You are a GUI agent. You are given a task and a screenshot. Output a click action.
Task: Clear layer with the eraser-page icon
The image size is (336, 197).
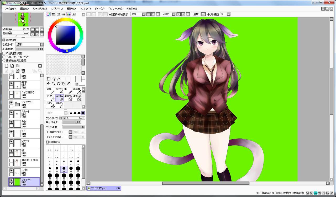coord(18,71)
